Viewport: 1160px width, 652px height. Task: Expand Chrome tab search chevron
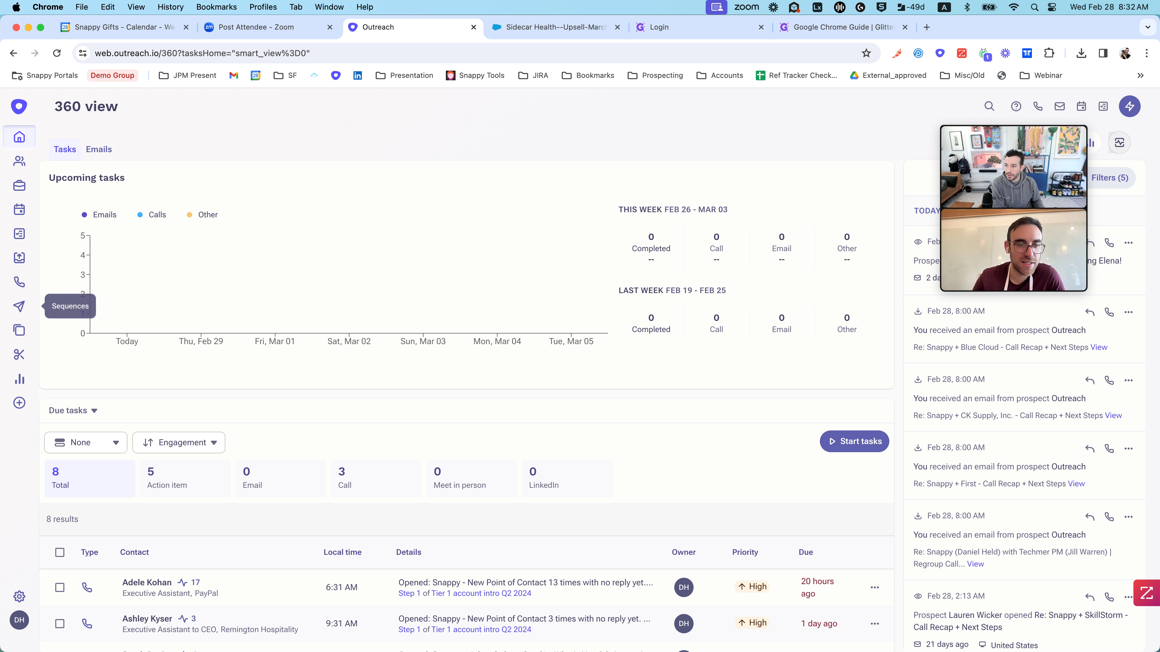tap(1147, 27)
